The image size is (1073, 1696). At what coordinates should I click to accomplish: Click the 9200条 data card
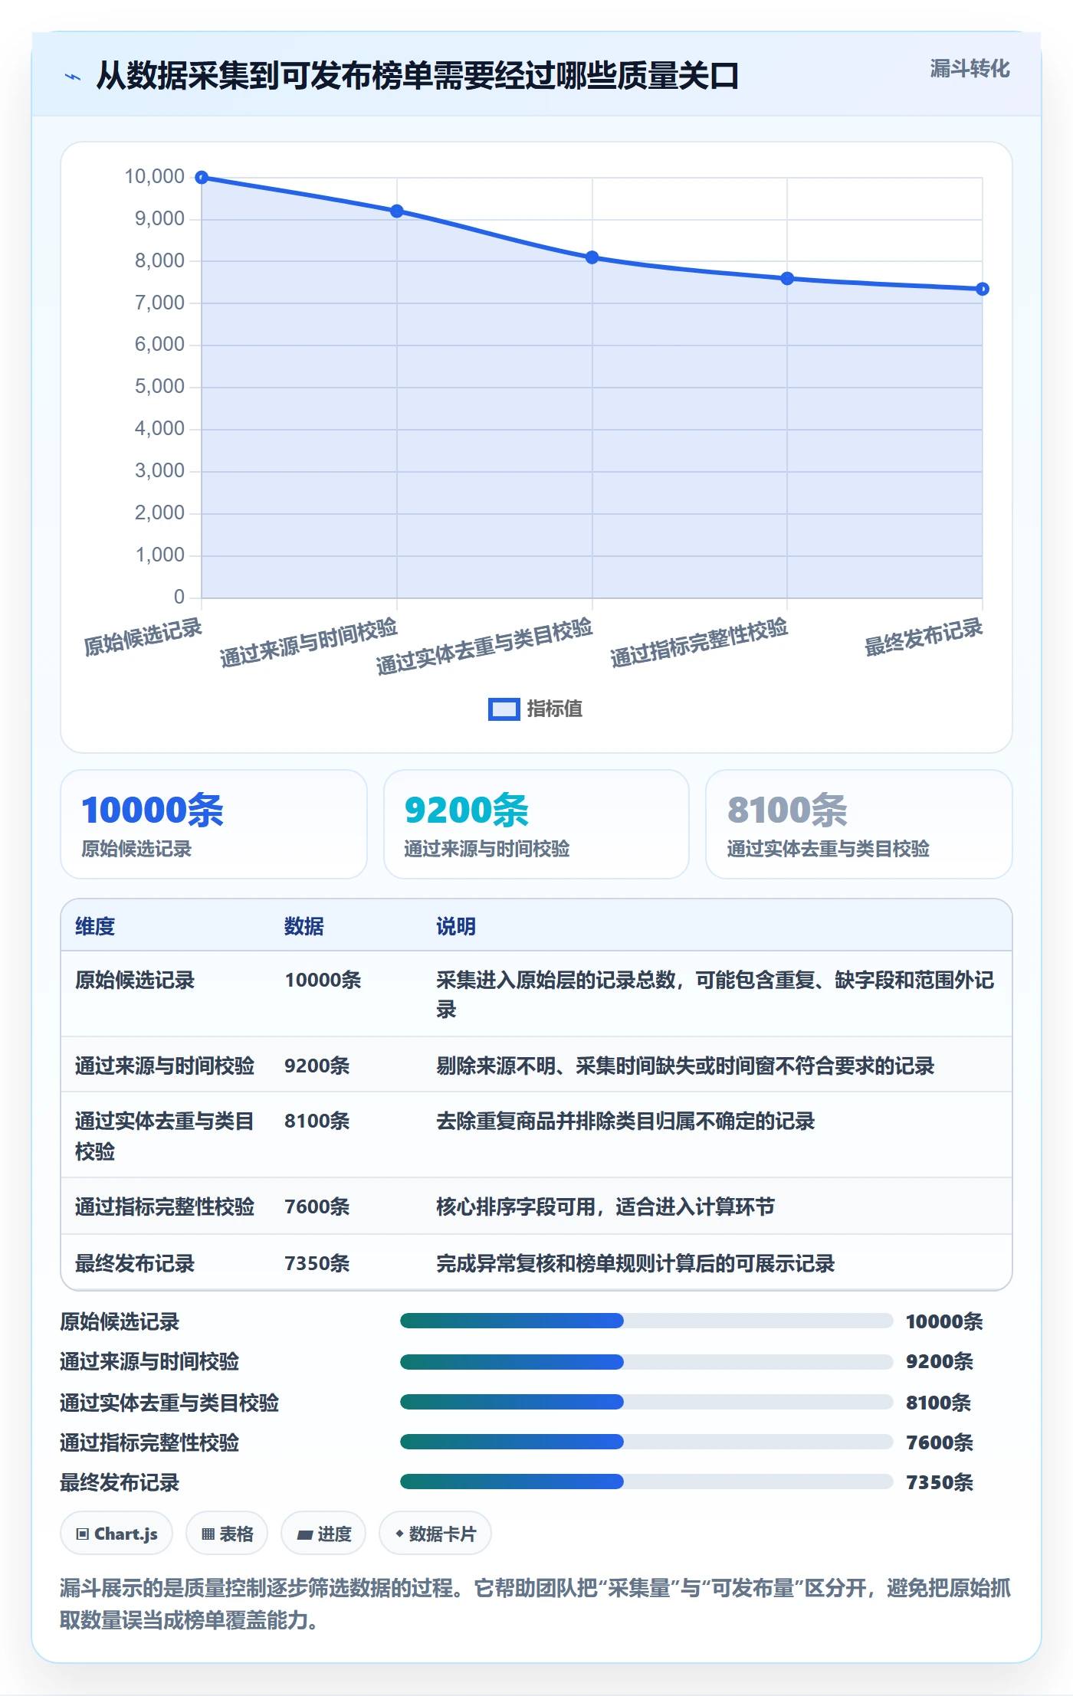pyautogui.click(x=536, y=824)
